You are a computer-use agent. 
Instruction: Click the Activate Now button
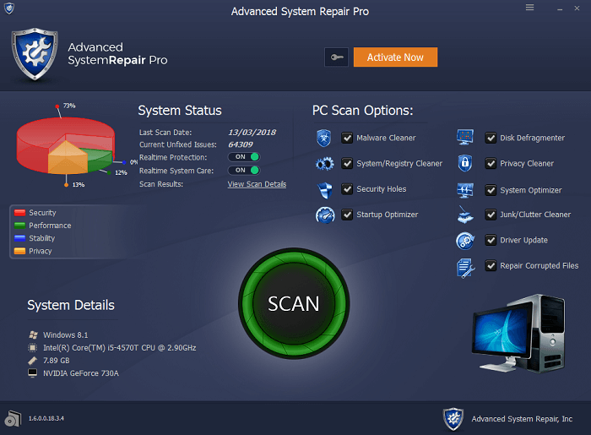(395, 57)
